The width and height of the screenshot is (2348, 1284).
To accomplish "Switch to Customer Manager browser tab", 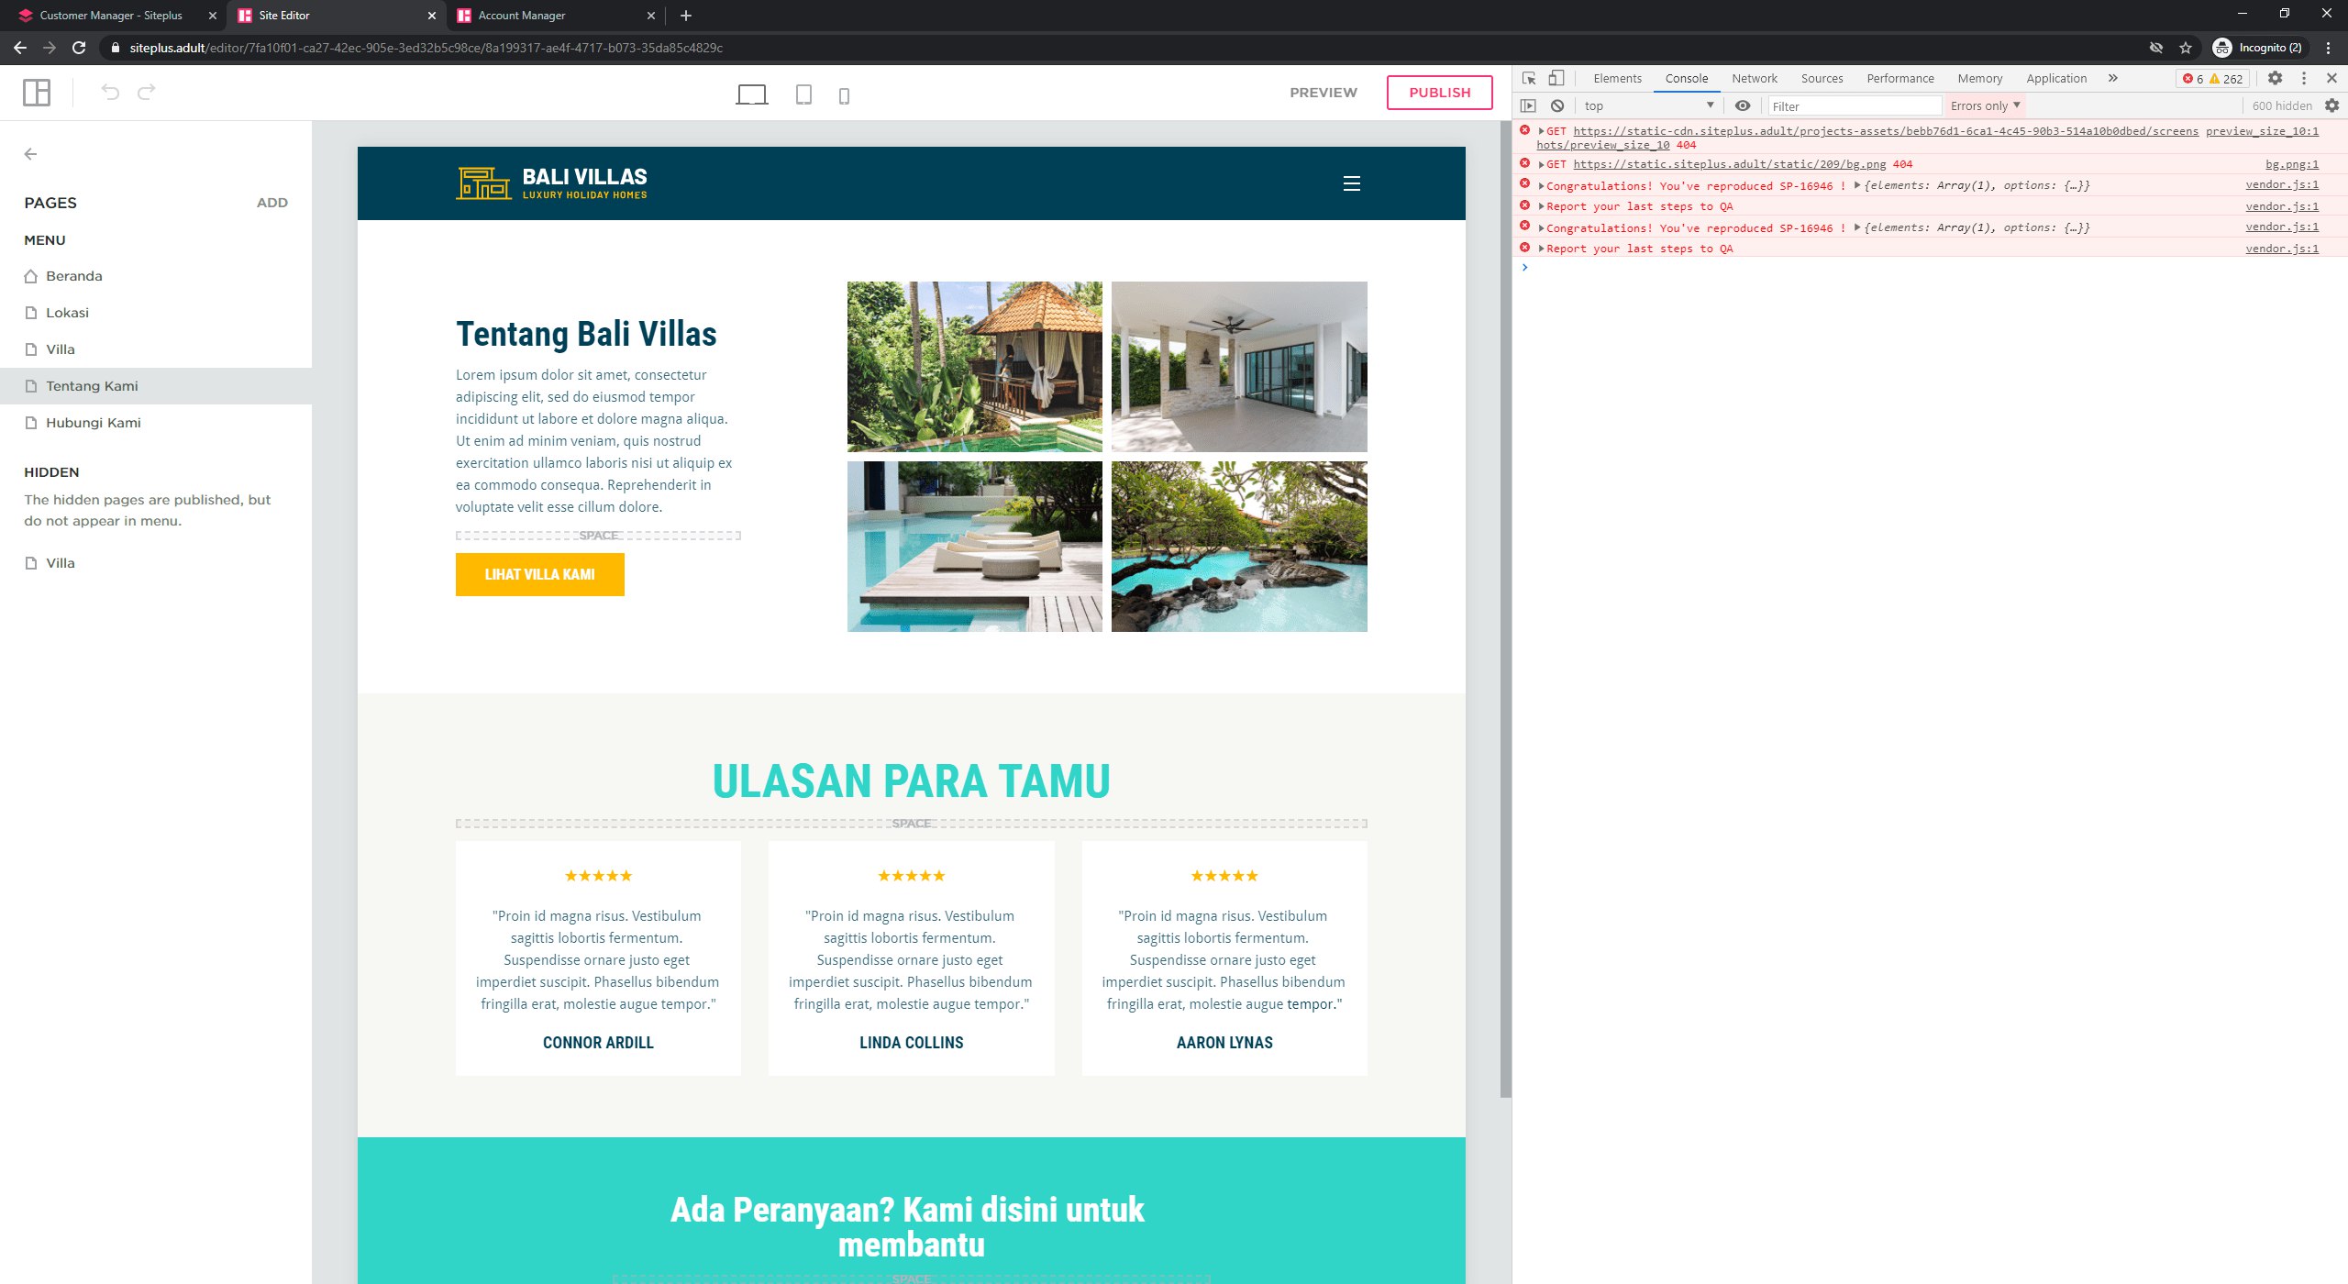I will pyautogui.click(x=112, y=16).
